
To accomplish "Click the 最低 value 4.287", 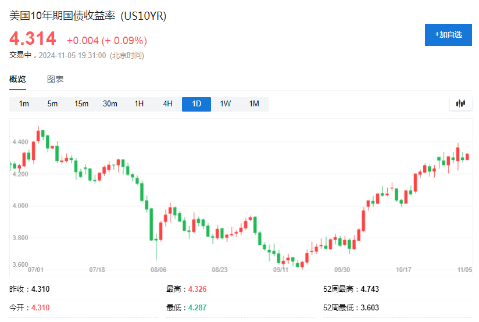I will point(199,307).
